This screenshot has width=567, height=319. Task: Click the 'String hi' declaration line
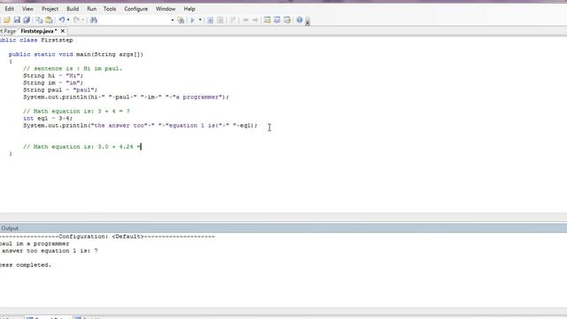click(x=53, y=75)
